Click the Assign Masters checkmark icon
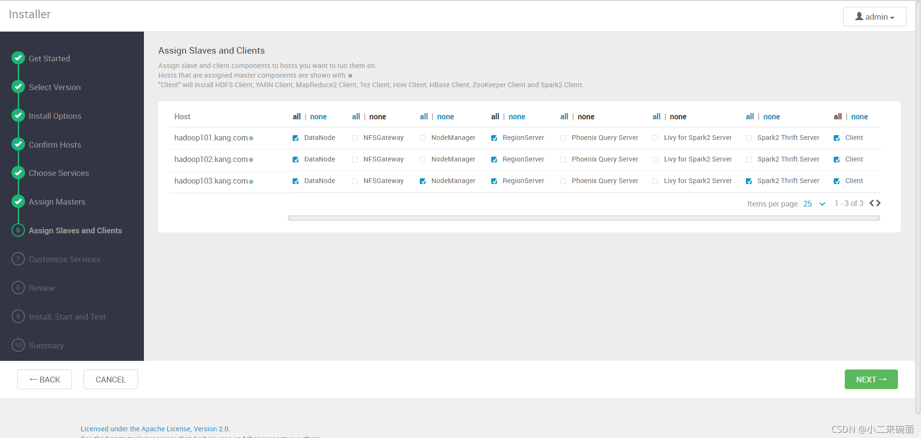This screenshot has height=438, width=921. [18, 201]
